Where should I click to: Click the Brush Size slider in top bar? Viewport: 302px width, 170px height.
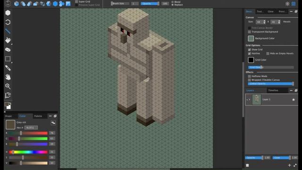120,3
